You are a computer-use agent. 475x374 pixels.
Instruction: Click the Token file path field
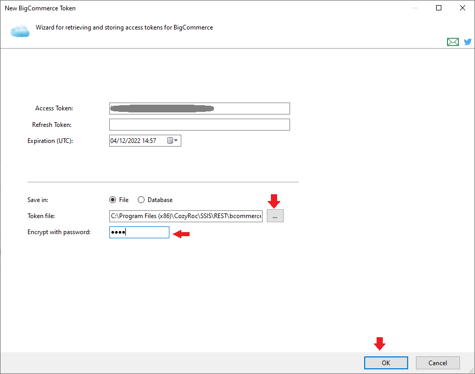(186, 216)
